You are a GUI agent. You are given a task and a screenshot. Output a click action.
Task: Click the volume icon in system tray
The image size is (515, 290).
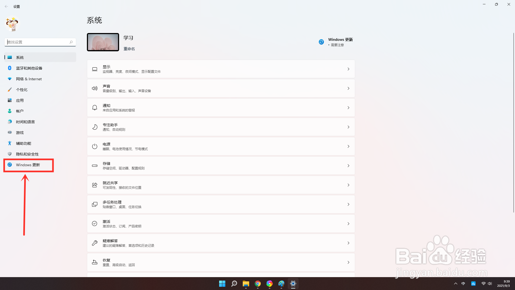pos(490,284)
